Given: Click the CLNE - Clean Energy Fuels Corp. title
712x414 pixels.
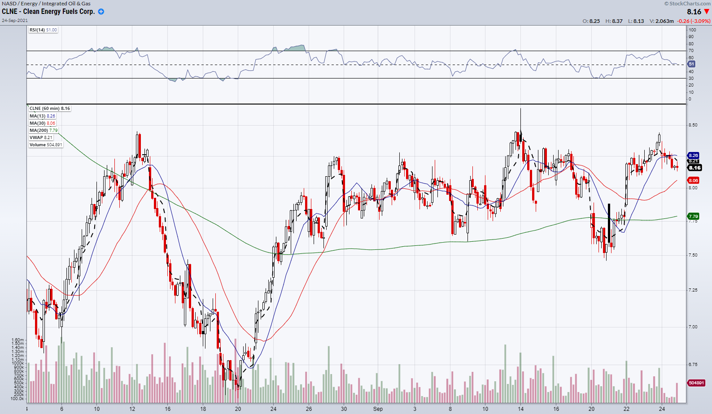Looking at the screenshot, I should [x=48, y=12].
